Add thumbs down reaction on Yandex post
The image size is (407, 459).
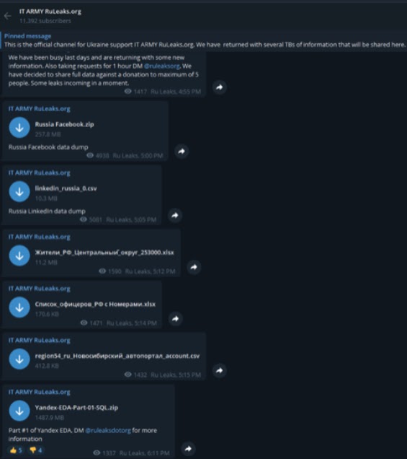tap(35, 450)
